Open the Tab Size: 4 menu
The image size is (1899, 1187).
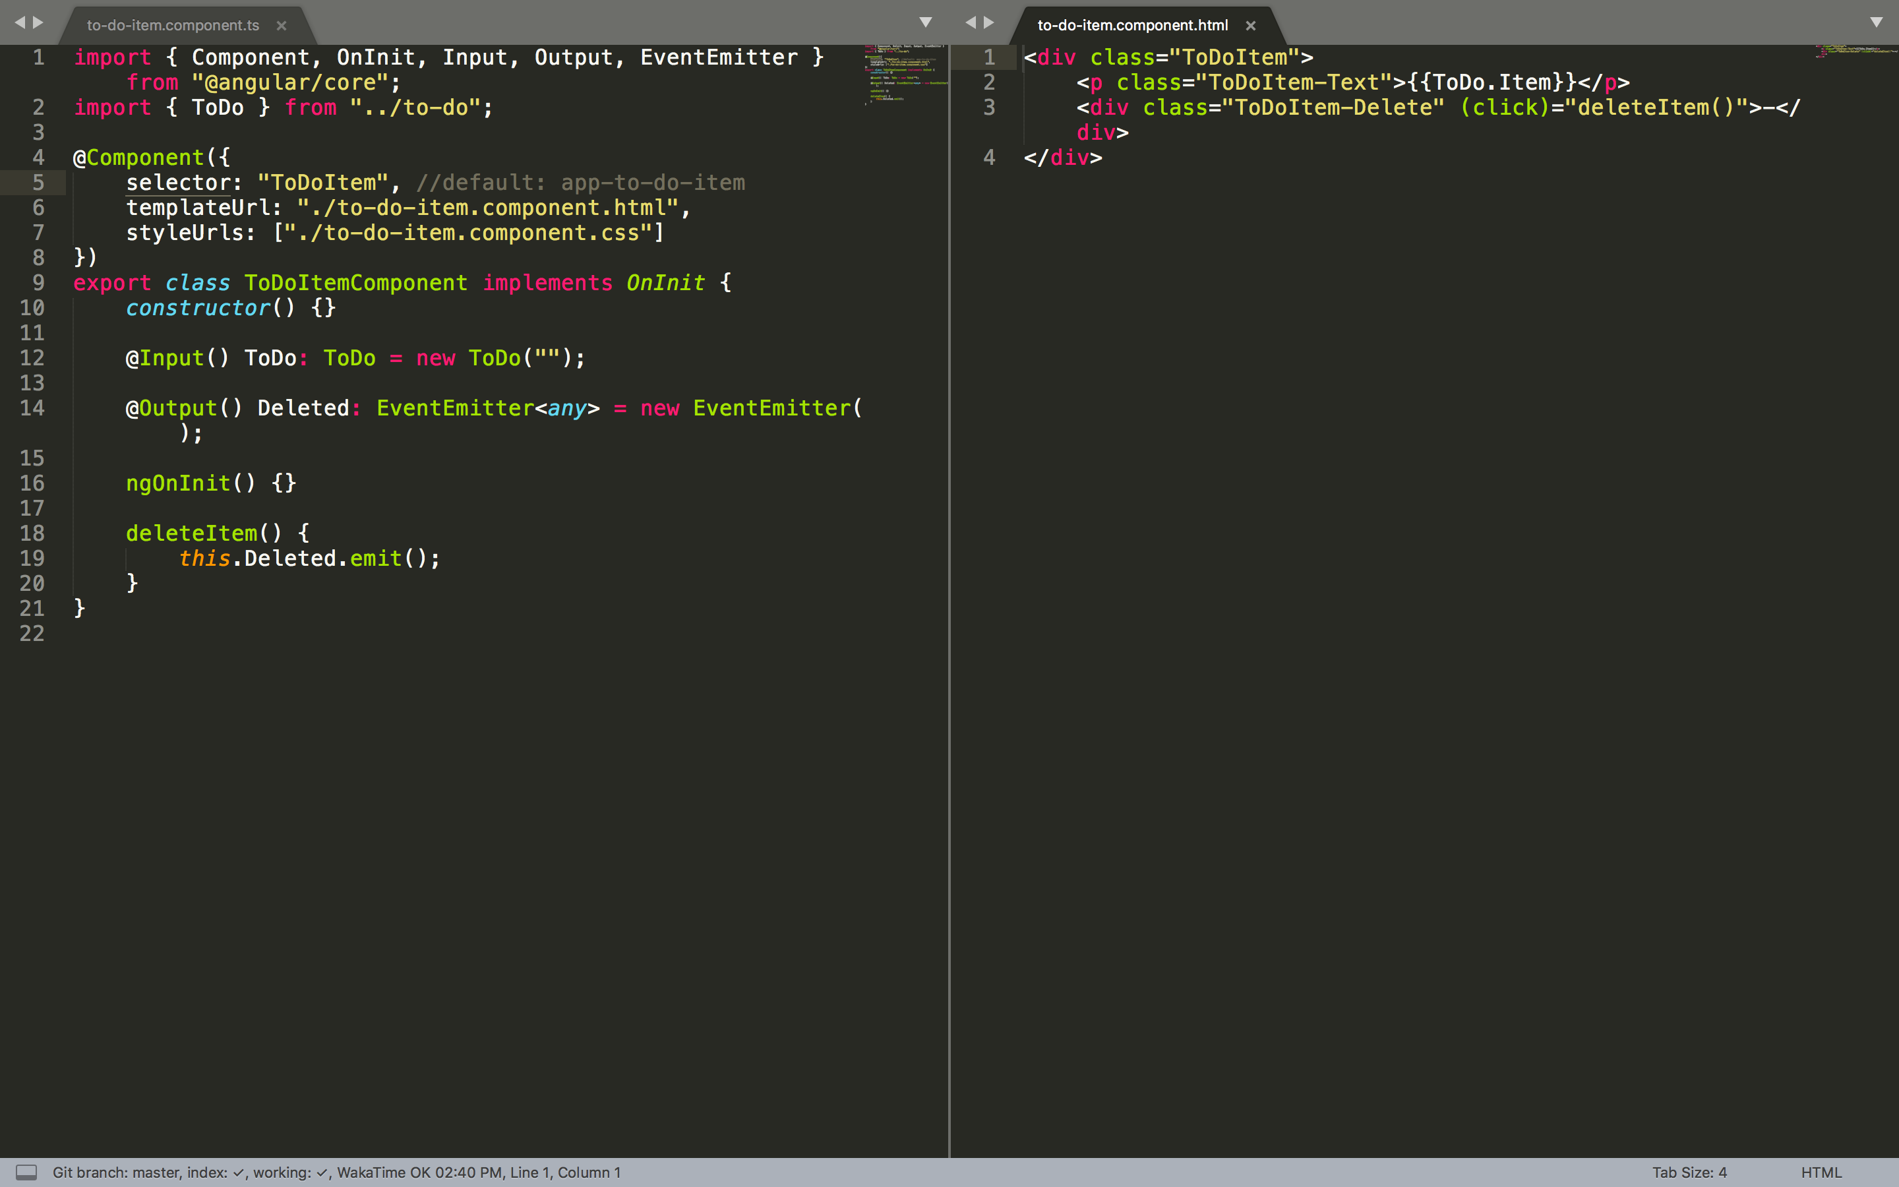[1689, 1172]
